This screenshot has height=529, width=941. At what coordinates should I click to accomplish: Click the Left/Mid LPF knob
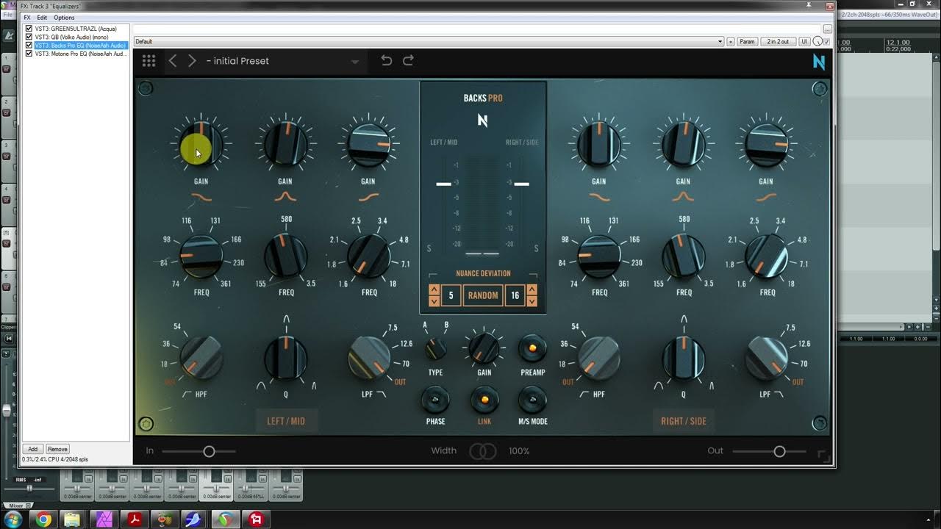click(369, 359)
